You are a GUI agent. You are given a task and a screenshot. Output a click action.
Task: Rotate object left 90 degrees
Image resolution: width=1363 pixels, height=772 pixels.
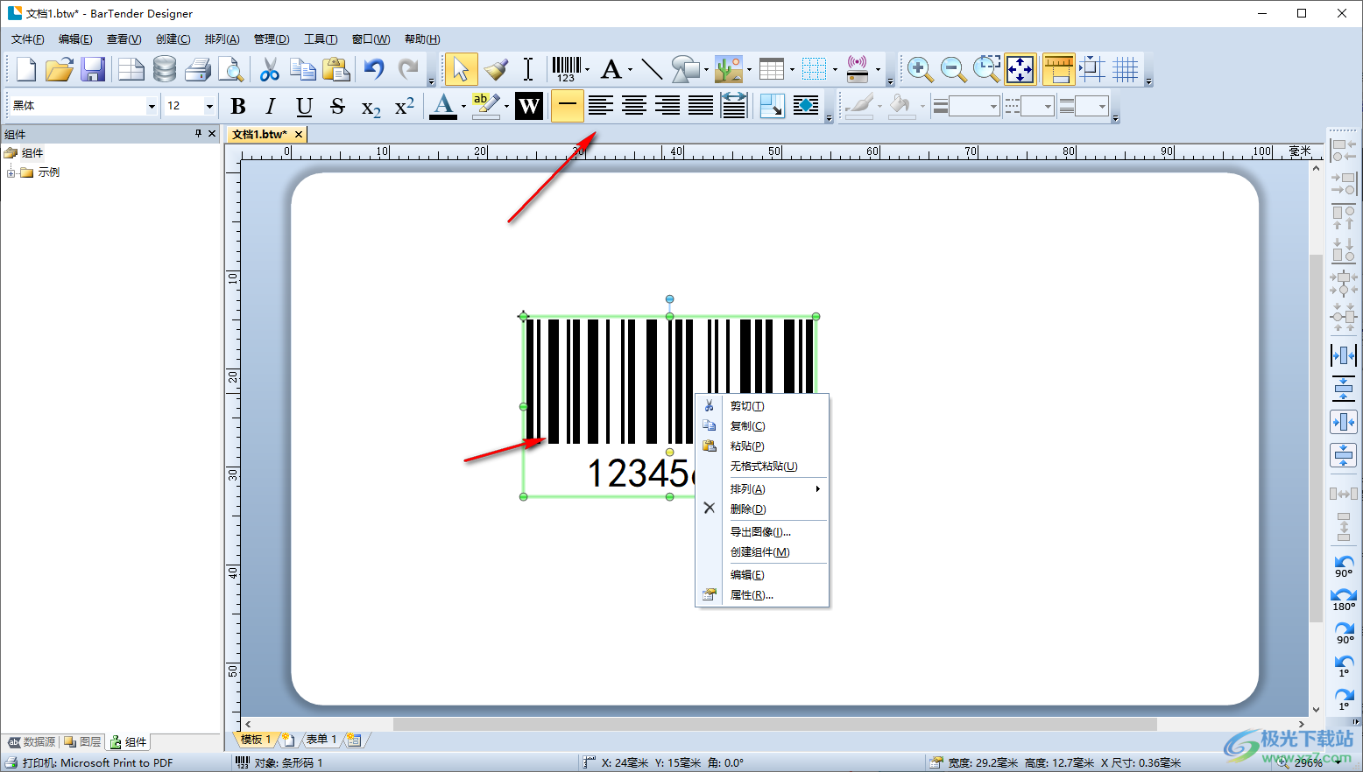1344,565
